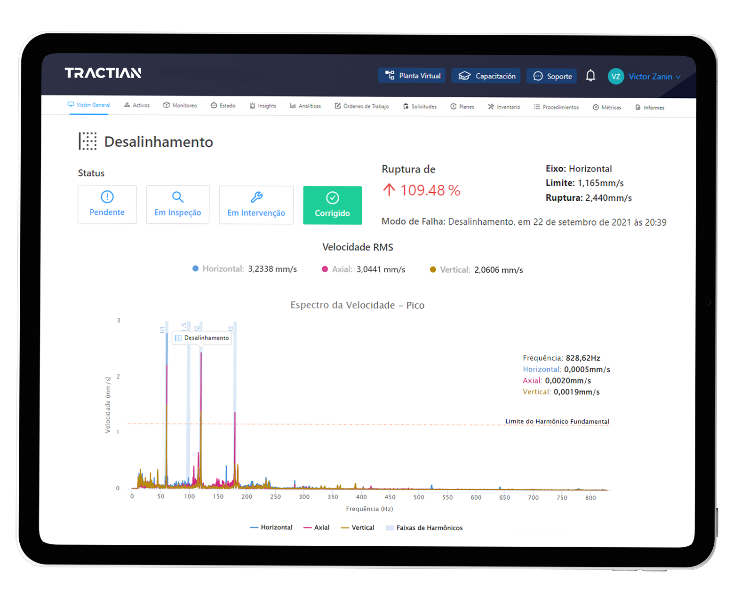Click the Pendente exclamation icon

click(107, 196)
